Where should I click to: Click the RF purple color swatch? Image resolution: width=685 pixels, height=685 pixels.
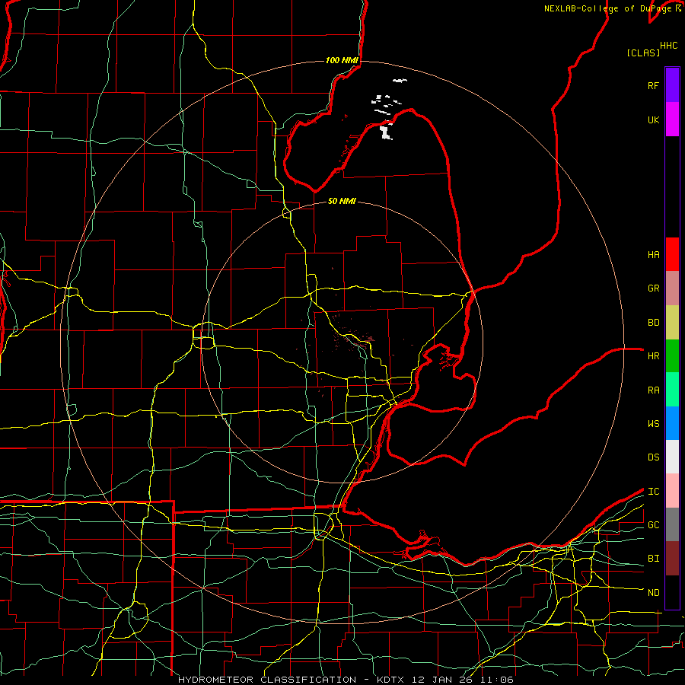point(672,85)
